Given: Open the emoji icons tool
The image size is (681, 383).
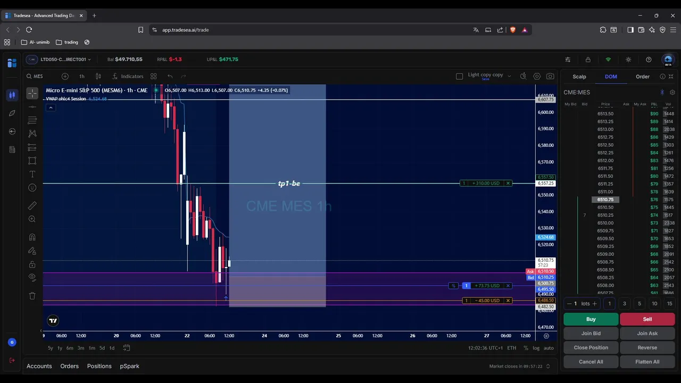Looking at the screenshot, I should tap(32, 188).
